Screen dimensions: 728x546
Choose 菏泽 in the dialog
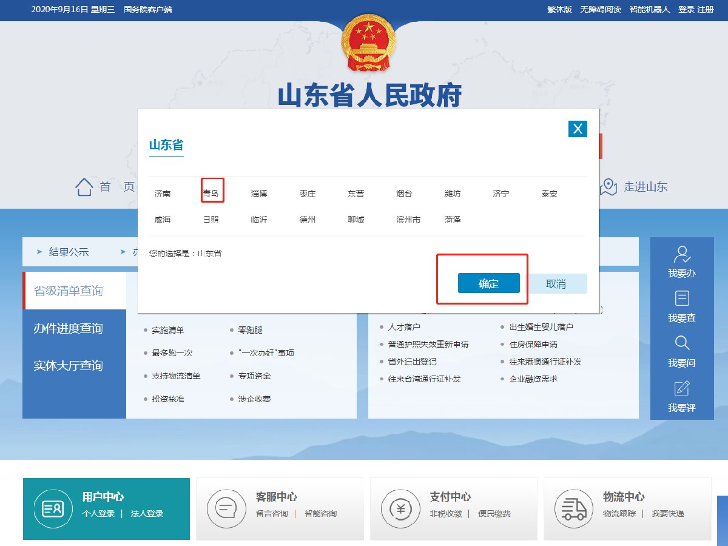click(x=453, y=219)
